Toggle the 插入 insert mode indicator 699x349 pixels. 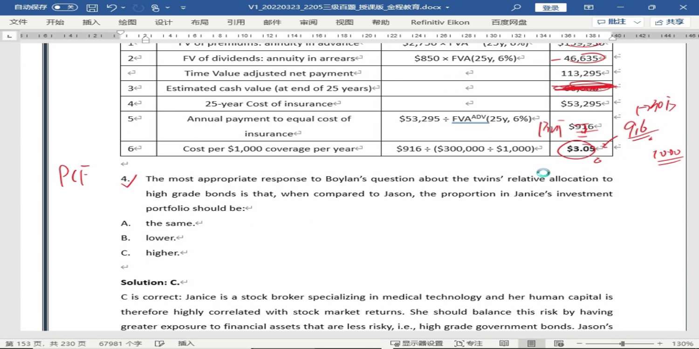(186, 343)
